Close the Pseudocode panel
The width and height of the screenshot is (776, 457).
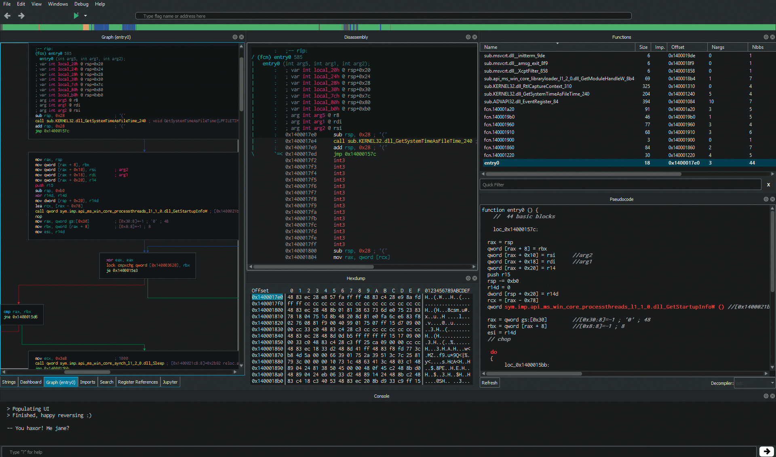[x=772, y=199]
